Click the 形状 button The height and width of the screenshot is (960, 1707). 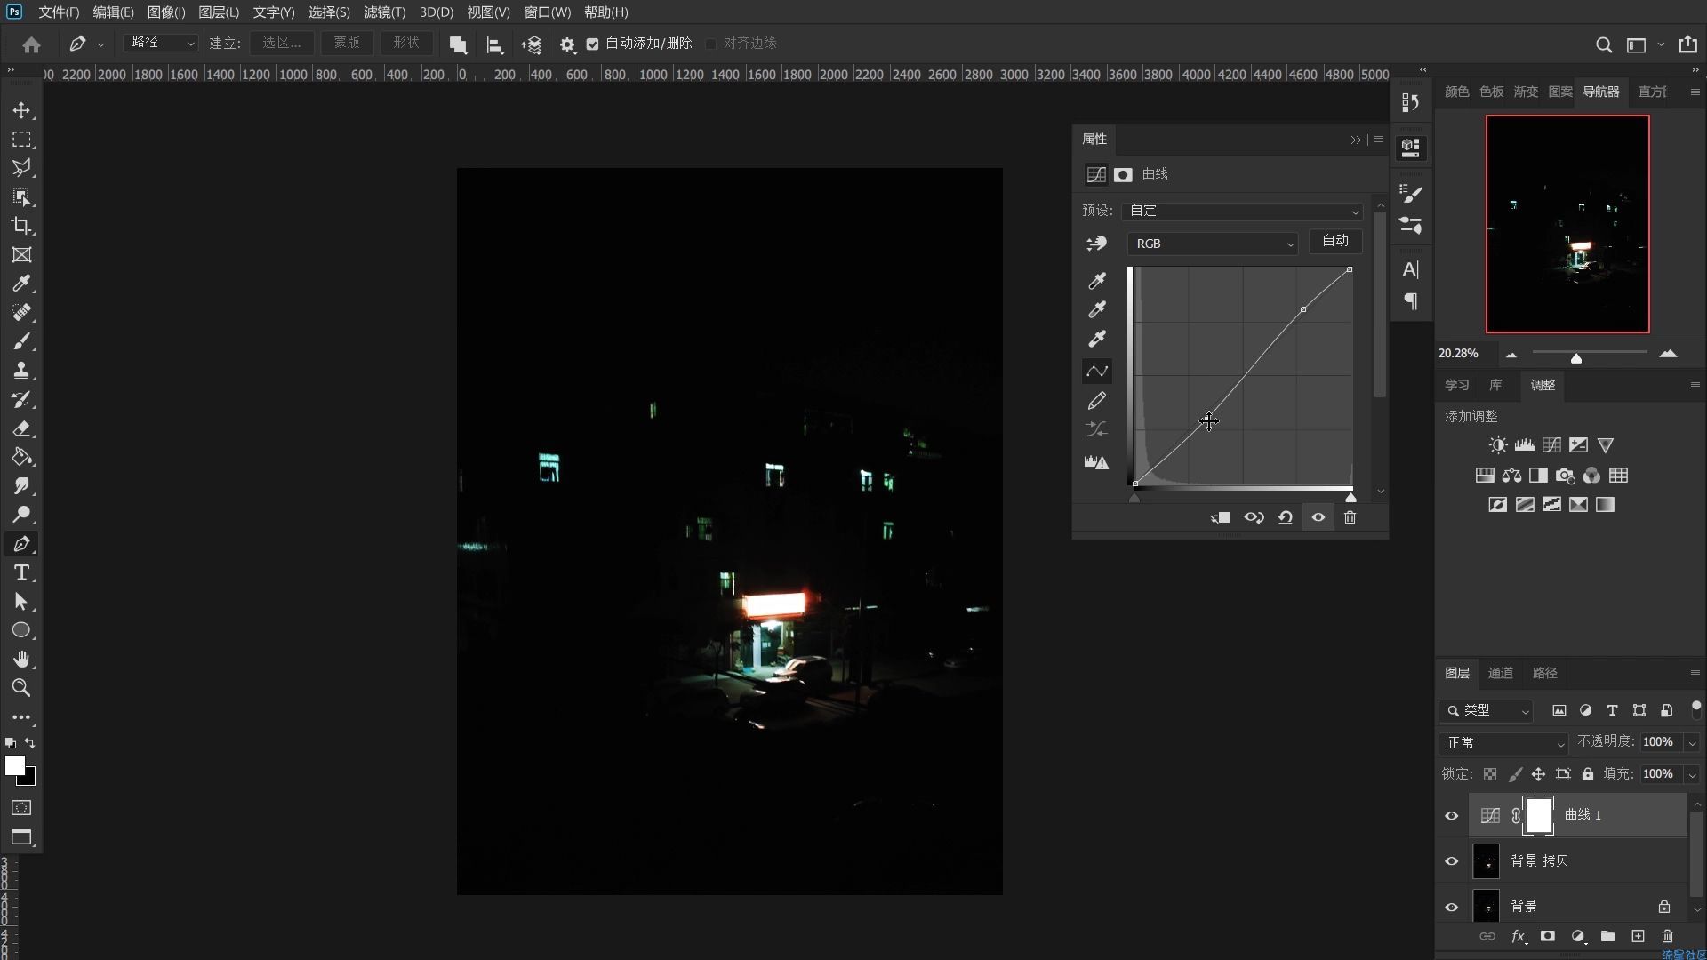tap(406, 43)
